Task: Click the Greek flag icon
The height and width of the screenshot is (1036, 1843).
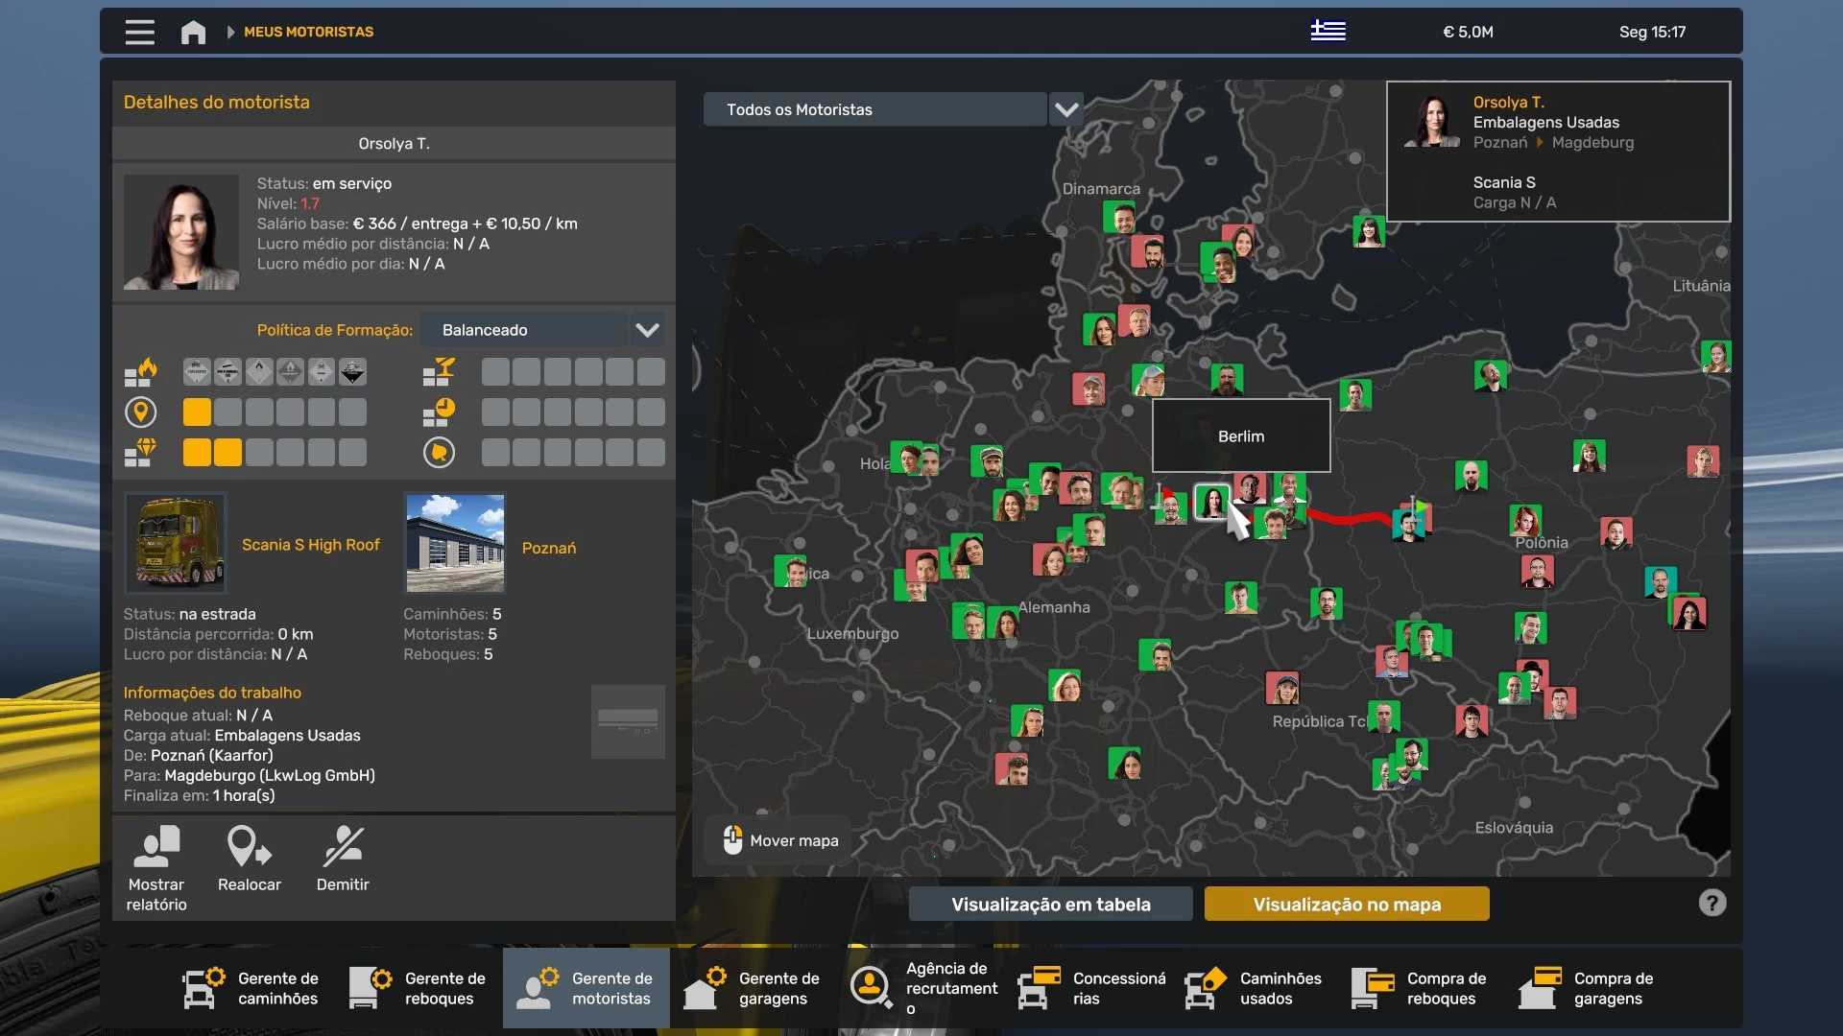Action: coord(1328,31)
